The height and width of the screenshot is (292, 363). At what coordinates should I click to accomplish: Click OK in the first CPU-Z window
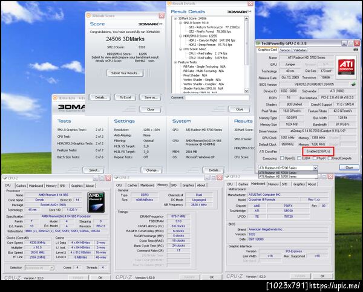[100, 277]
